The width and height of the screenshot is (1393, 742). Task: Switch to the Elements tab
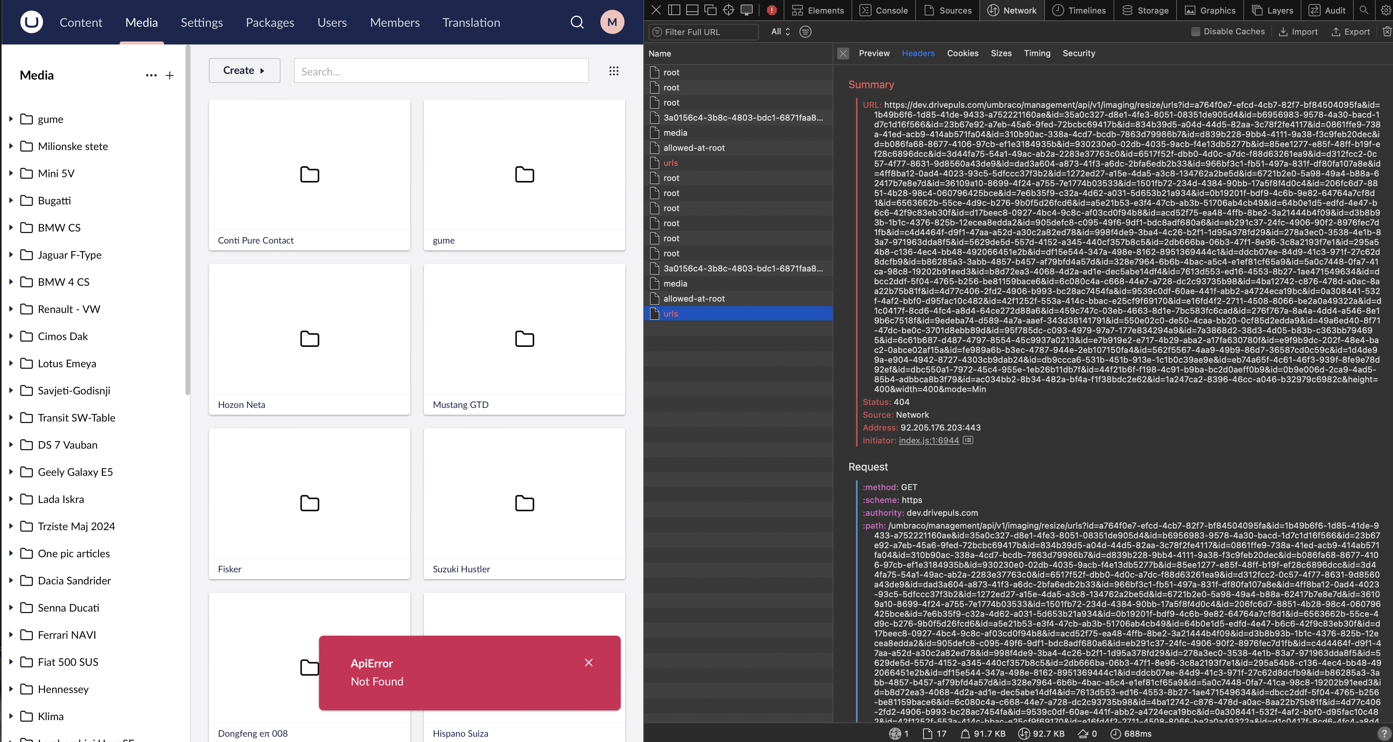tap(818, 10)
